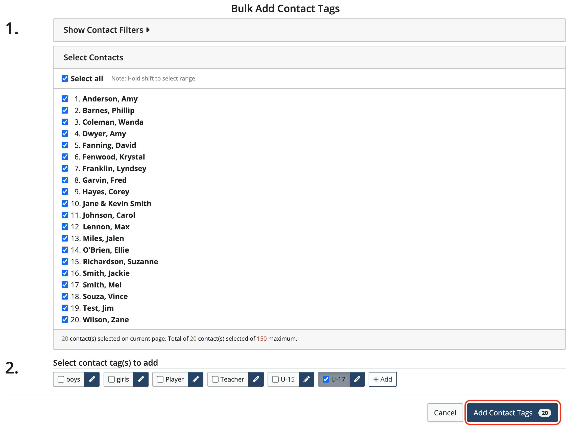Click the Cancel button
Image resolution: width=573 pixels, height=428 pixels.
point(445,413)
